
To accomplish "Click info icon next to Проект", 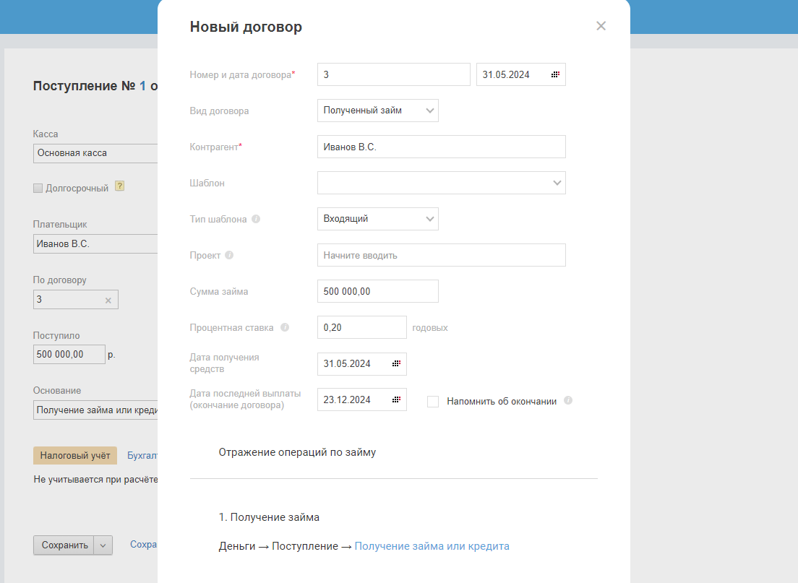I will [229, 255].
